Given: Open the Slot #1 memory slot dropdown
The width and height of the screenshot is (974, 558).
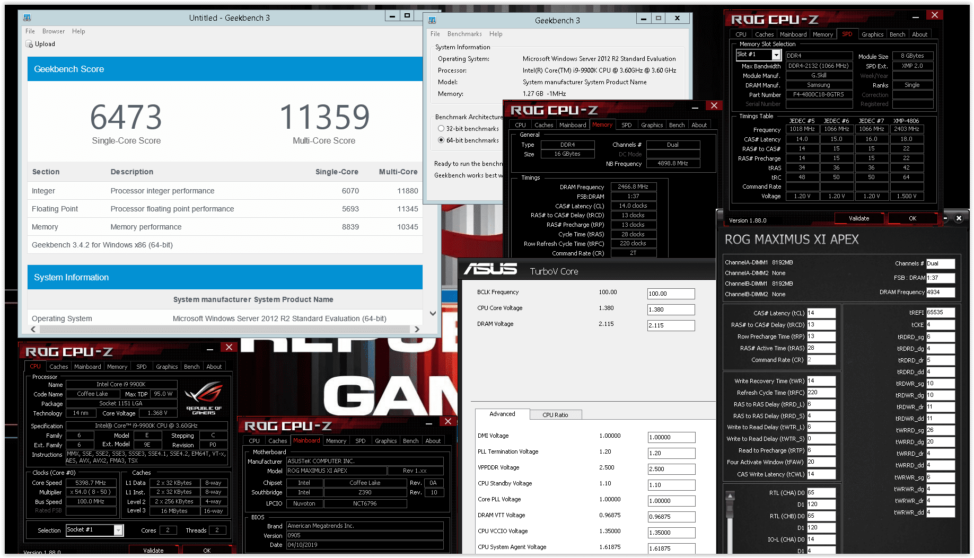Looking at the screenshot, I should pyautogui.click(x=776, y=55).
